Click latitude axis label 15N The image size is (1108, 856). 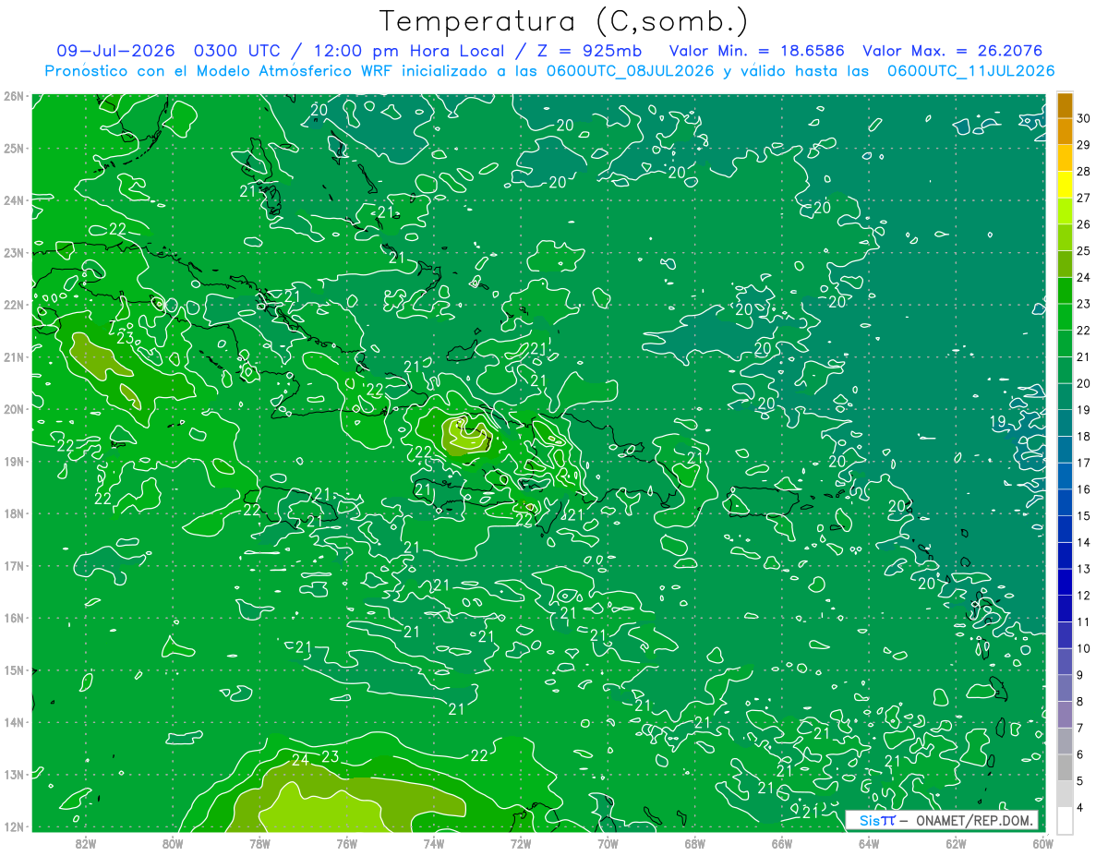(x=13, y=669)
